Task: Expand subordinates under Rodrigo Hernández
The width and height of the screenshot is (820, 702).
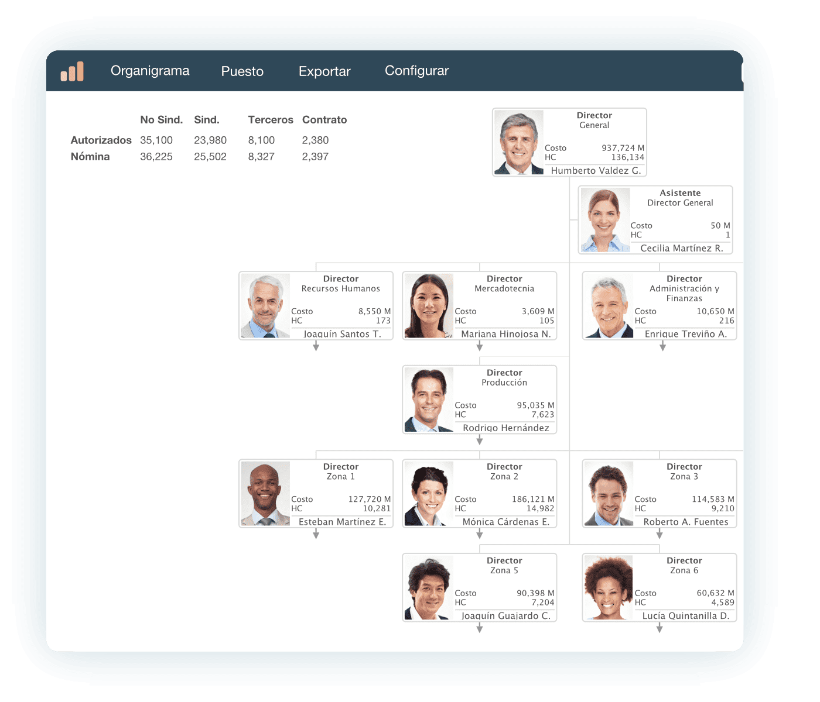Action: click(x=480, y=441)
